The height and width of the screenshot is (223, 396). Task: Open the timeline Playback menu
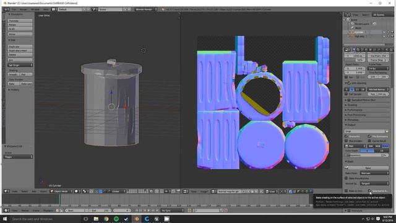coord(48,211)
